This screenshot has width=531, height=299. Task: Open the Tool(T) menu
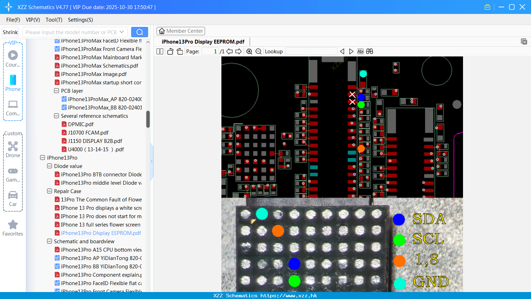click(x=54, y=20)
